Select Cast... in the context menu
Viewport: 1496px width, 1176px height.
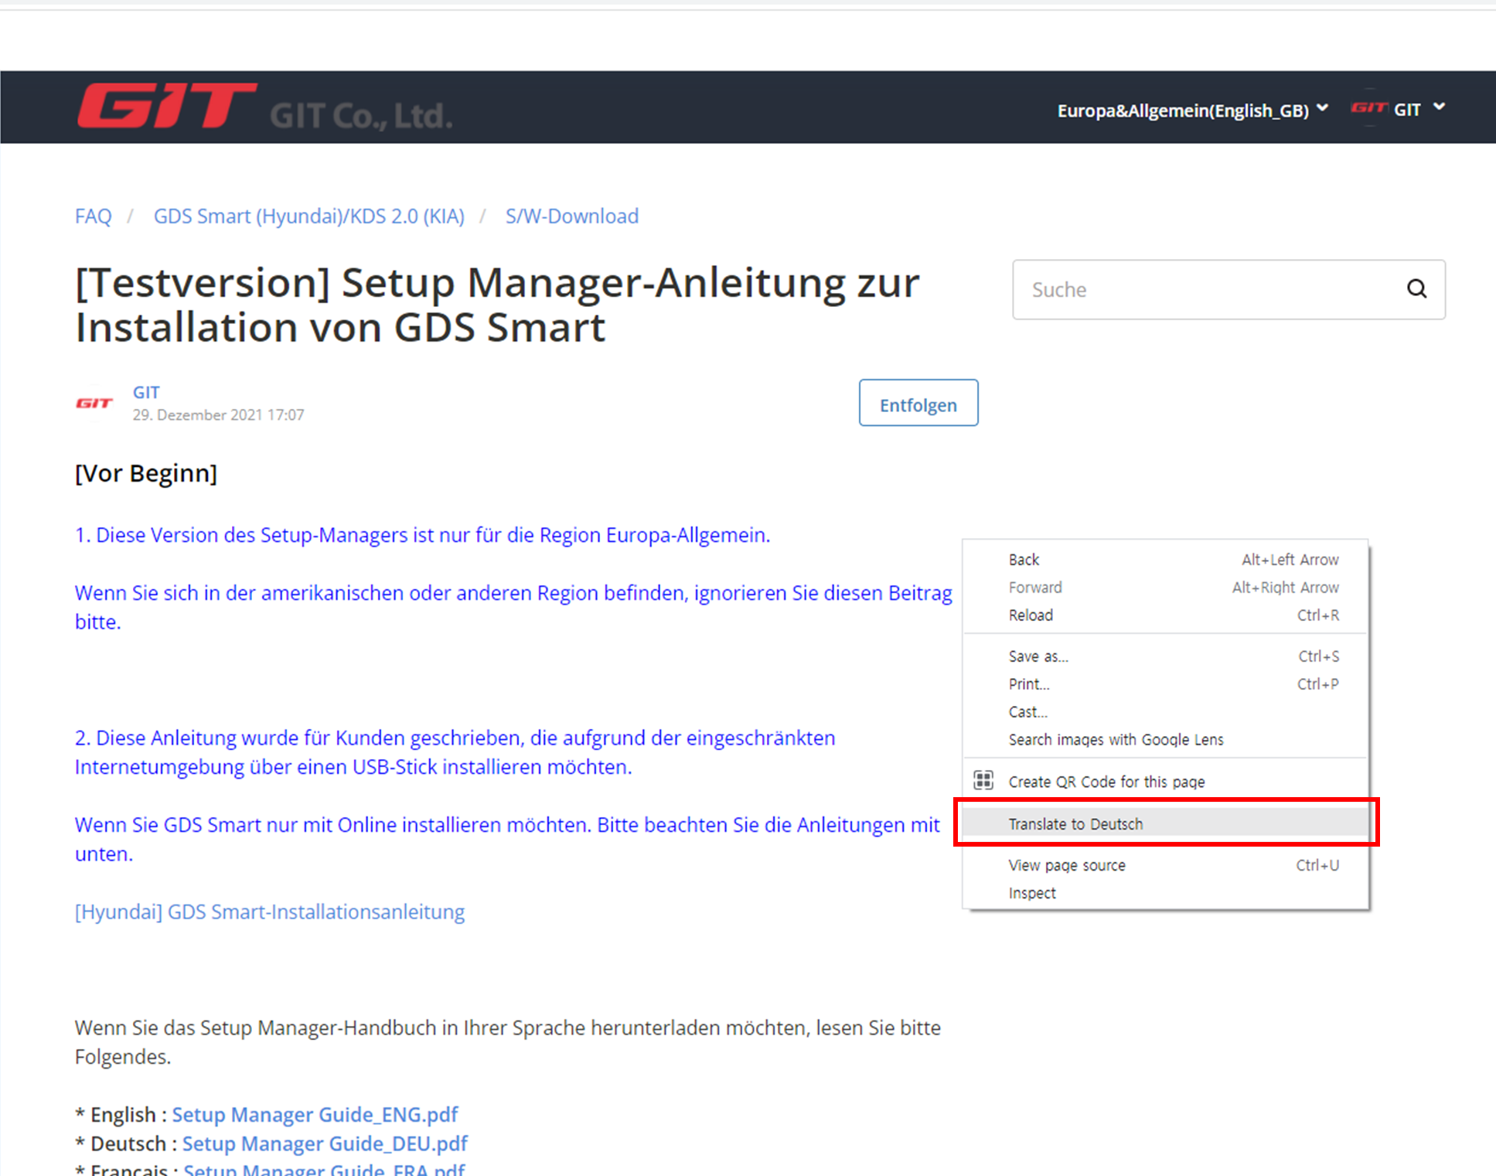1166,712
